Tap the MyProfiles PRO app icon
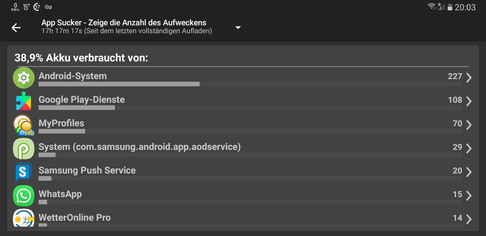 pyautogui.click(x=24, y=125)
